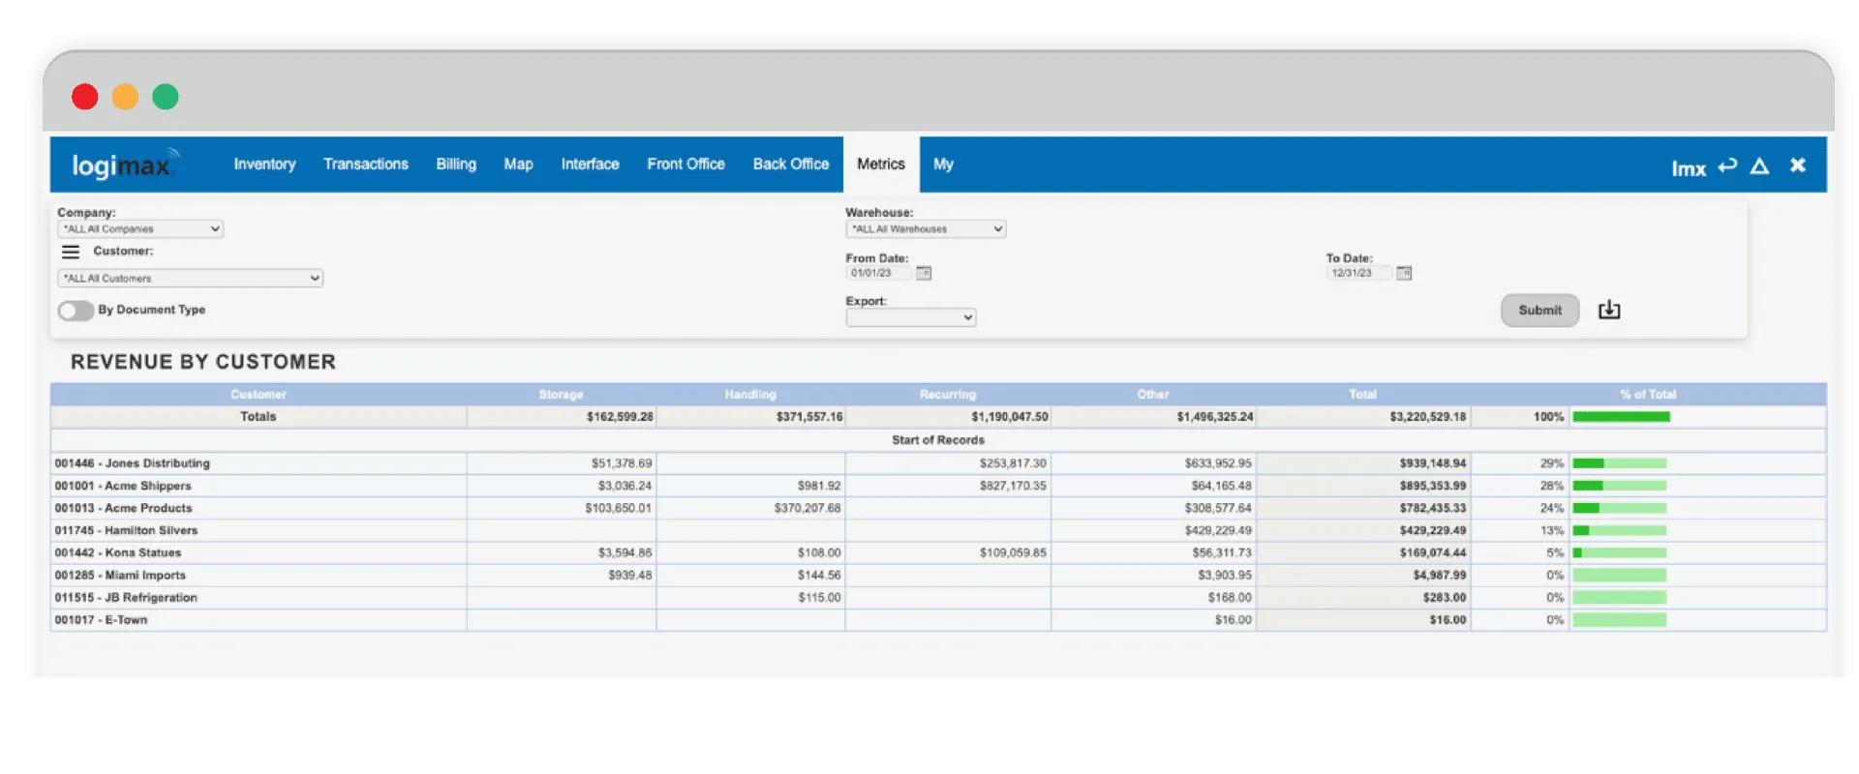The height and width of the screenshot is (774, 1859).
Task: Click the Acme Shippers 28% progress bar
Action: click(x=1619, y=486)
